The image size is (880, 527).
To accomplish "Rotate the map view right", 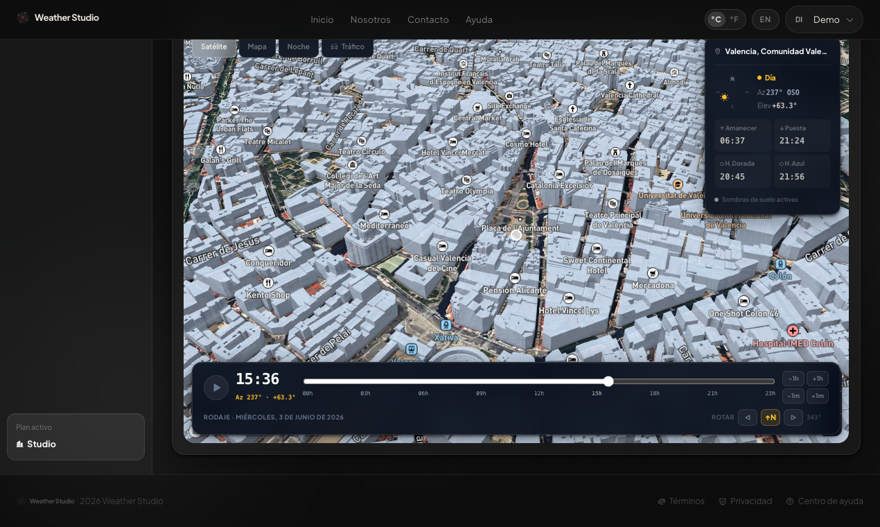I will click(793, 417).
